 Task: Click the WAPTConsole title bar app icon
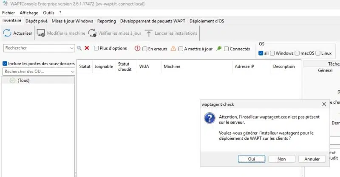pyautogui.click(x=5, y=3)
